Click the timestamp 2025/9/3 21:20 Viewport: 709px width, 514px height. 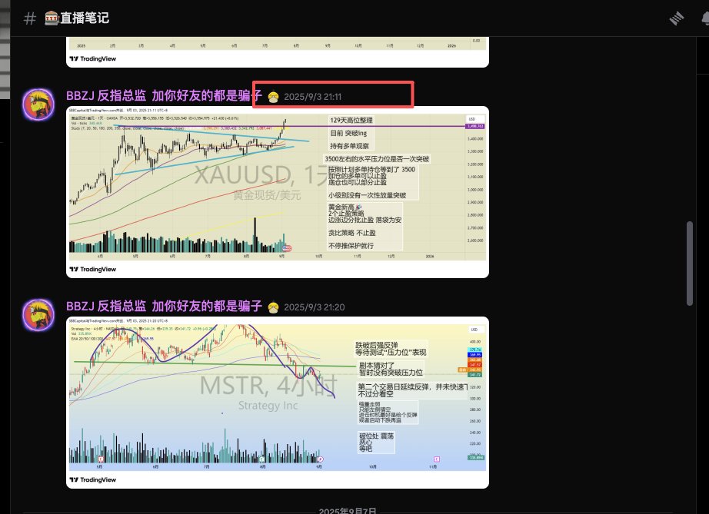coord(315,307)
